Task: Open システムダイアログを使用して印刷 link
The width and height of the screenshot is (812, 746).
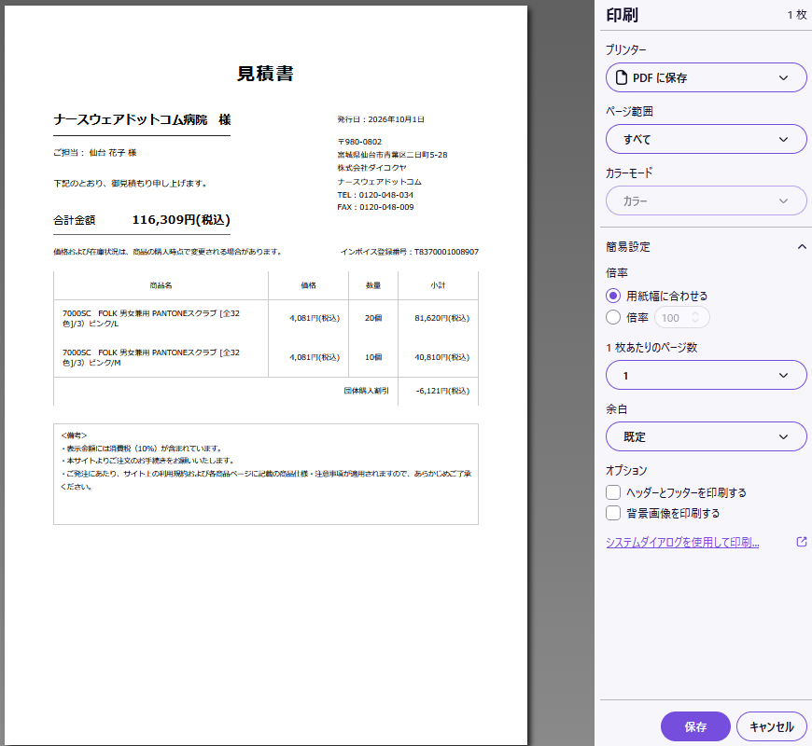Action: 682,542
